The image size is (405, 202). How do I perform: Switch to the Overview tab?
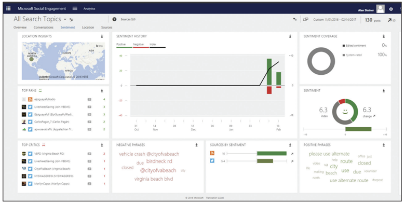pyautogui.click(x=20, y=28)
